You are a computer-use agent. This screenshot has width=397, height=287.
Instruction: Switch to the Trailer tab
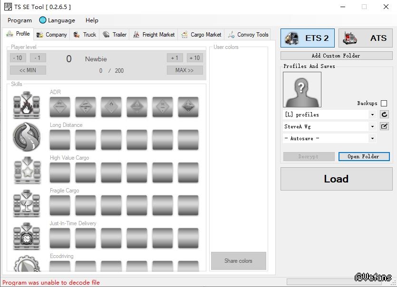(x=115, y=35)
